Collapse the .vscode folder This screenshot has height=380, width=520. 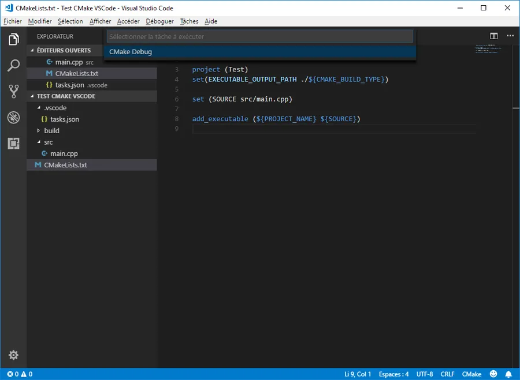coord(39,108)
